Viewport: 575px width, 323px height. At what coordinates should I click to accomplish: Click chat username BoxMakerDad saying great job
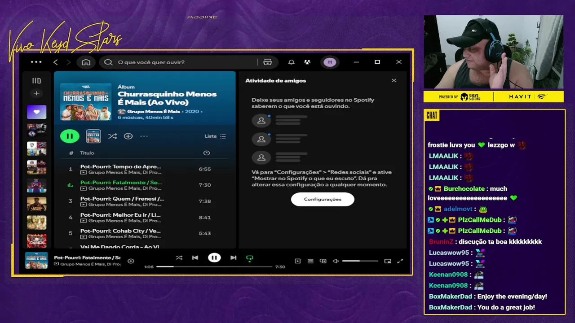451,307
